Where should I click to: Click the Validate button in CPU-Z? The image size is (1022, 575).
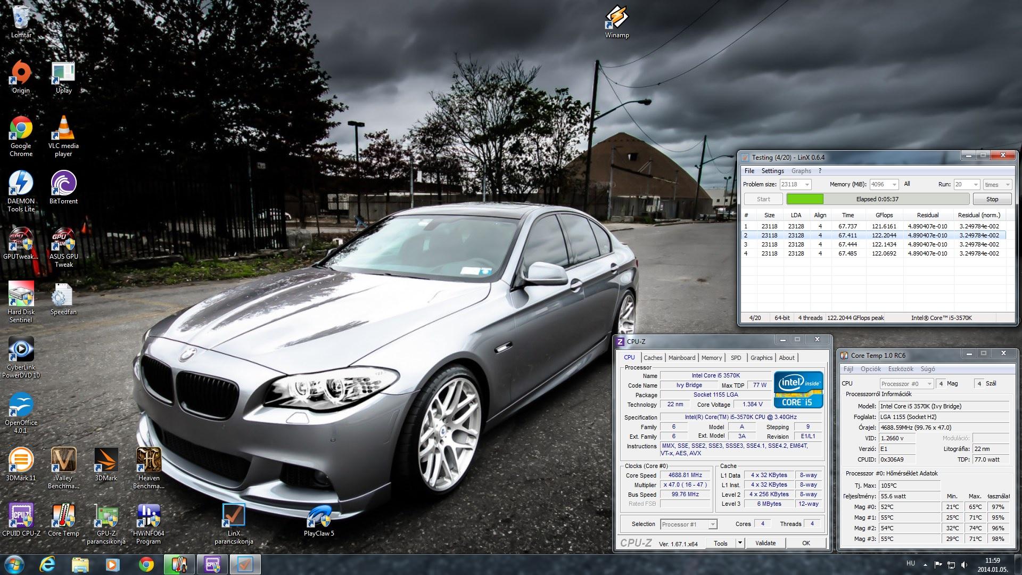(765, 543)
